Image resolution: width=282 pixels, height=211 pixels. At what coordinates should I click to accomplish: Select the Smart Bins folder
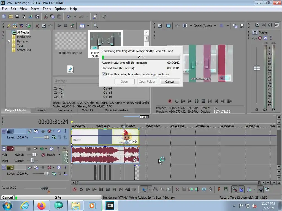[x=24, y=50]
